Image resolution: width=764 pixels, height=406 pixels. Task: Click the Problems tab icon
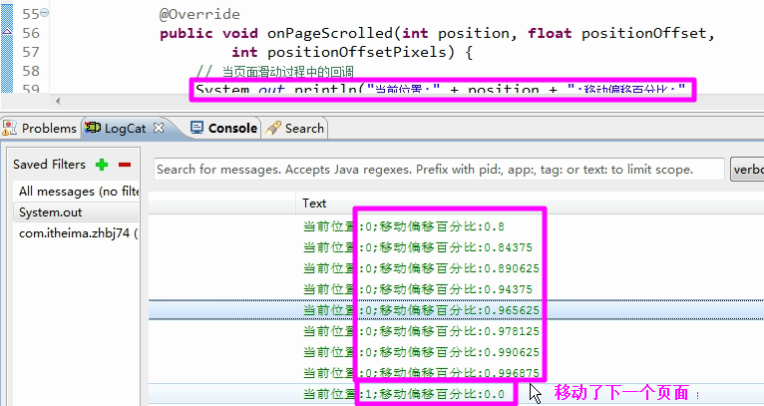(10, 129)
